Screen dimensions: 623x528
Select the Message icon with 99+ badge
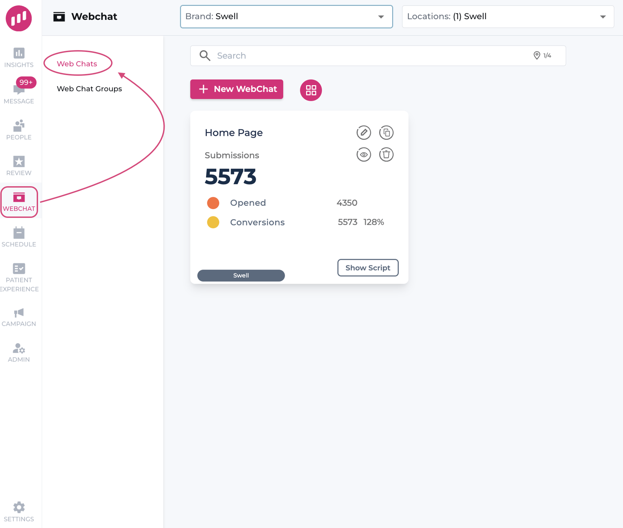pyautogui.click(x=18, y=91)
